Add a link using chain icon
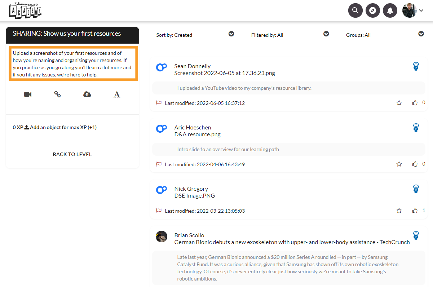 [x=57, y=94]
